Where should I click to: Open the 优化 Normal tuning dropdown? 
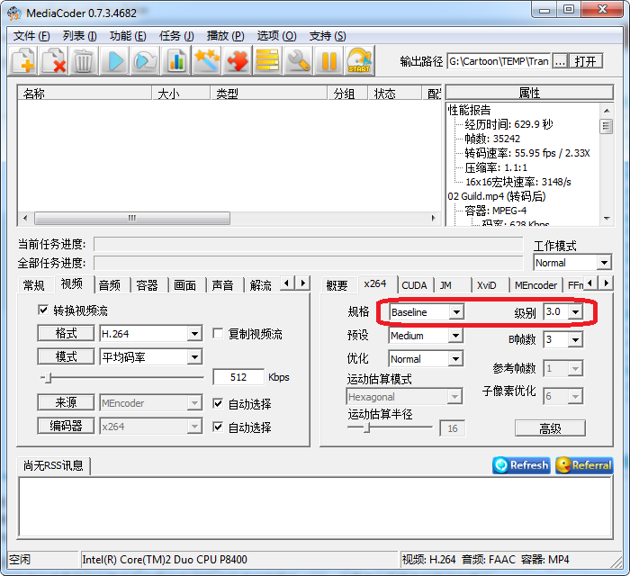tap(455, 359)
